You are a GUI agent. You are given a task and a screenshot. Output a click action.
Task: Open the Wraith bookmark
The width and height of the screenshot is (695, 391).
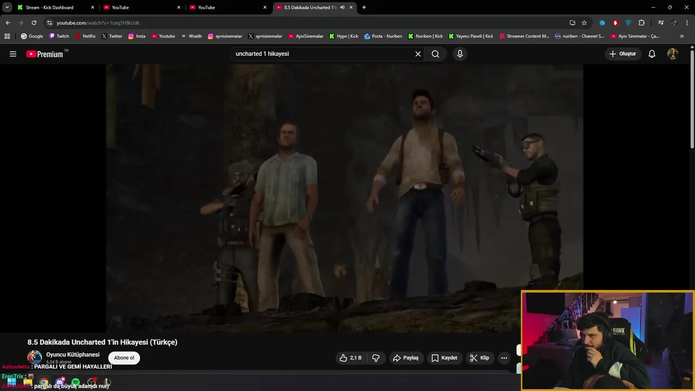[191, 36]
